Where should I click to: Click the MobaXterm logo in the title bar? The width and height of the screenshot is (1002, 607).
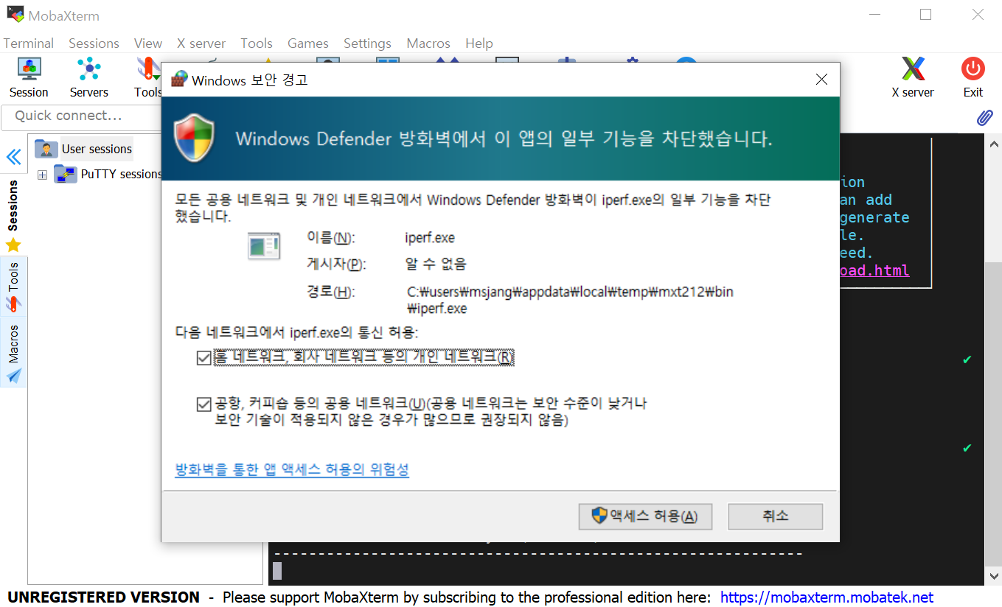[15, 15]
